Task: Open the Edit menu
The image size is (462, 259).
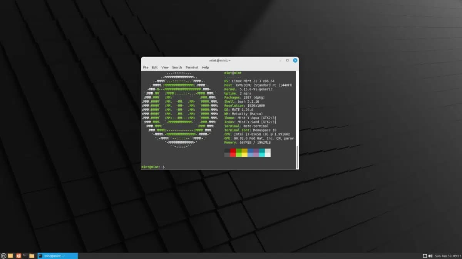Action: 155,67
